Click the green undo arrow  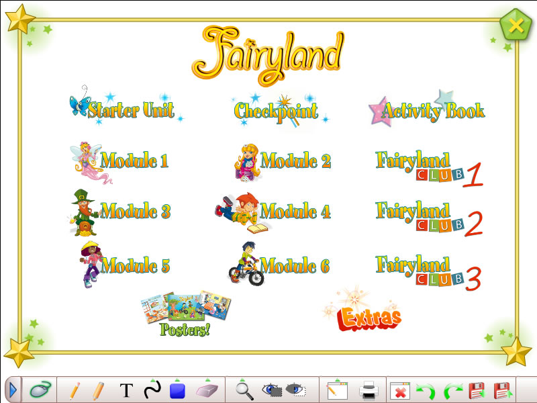(x=424, y=390)
